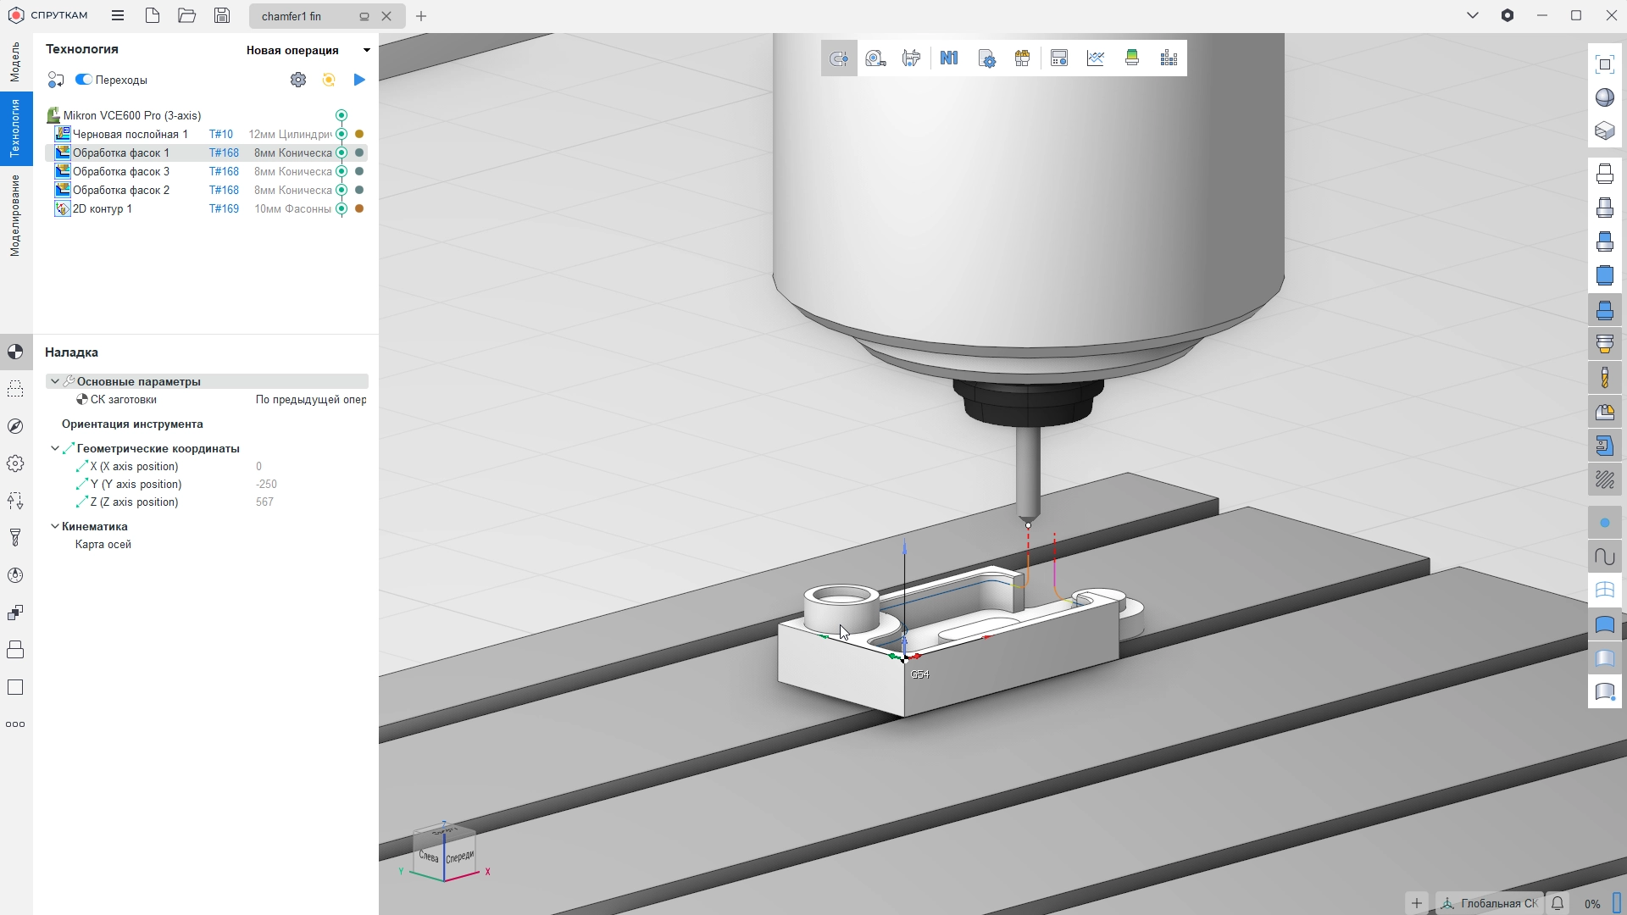Image resolution: width=1627 pixels, height=915 pixels.
Task: Open a project folder icon
Action: click(187, 15)
